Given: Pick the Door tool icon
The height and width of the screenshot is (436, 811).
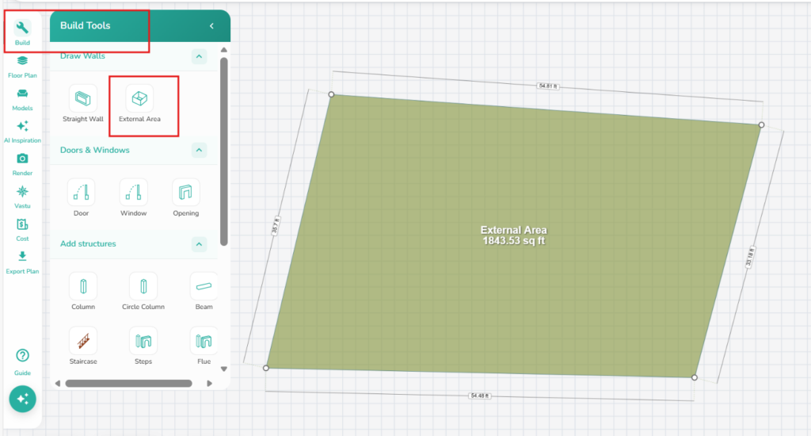Looking at the screenshot, I should click(82, 193).
